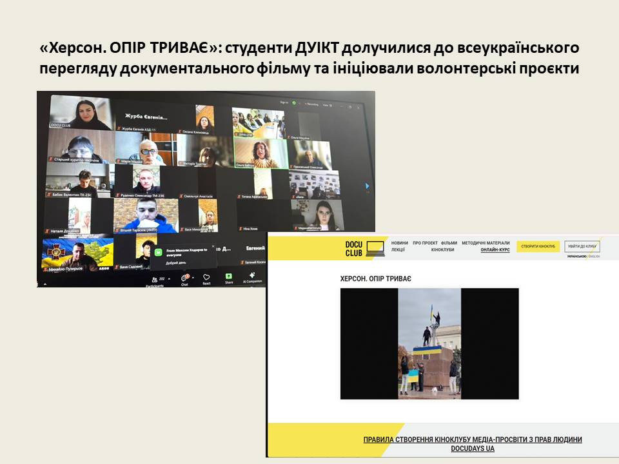Open the AI Companion sparkle icon
The image size is (619, 464).
(251, 275)
